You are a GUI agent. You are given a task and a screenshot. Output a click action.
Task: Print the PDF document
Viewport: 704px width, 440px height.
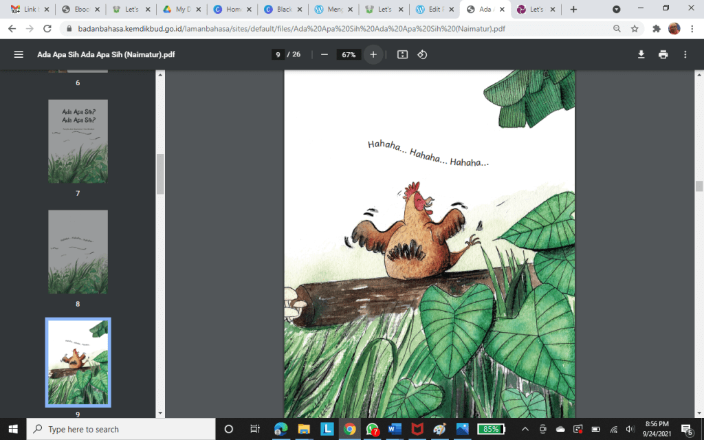click(x=663, y=54)
